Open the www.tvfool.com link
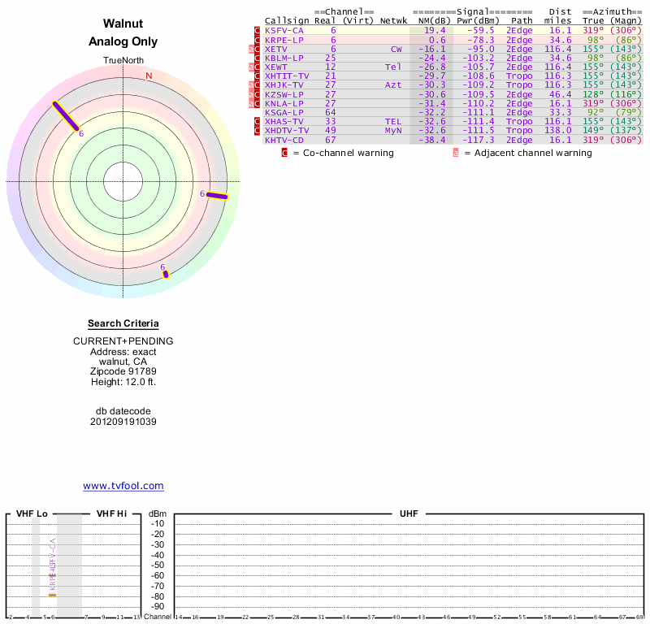The height and width of the screenshot is (624, 650). pyautogui.click(x=123, y=486)
